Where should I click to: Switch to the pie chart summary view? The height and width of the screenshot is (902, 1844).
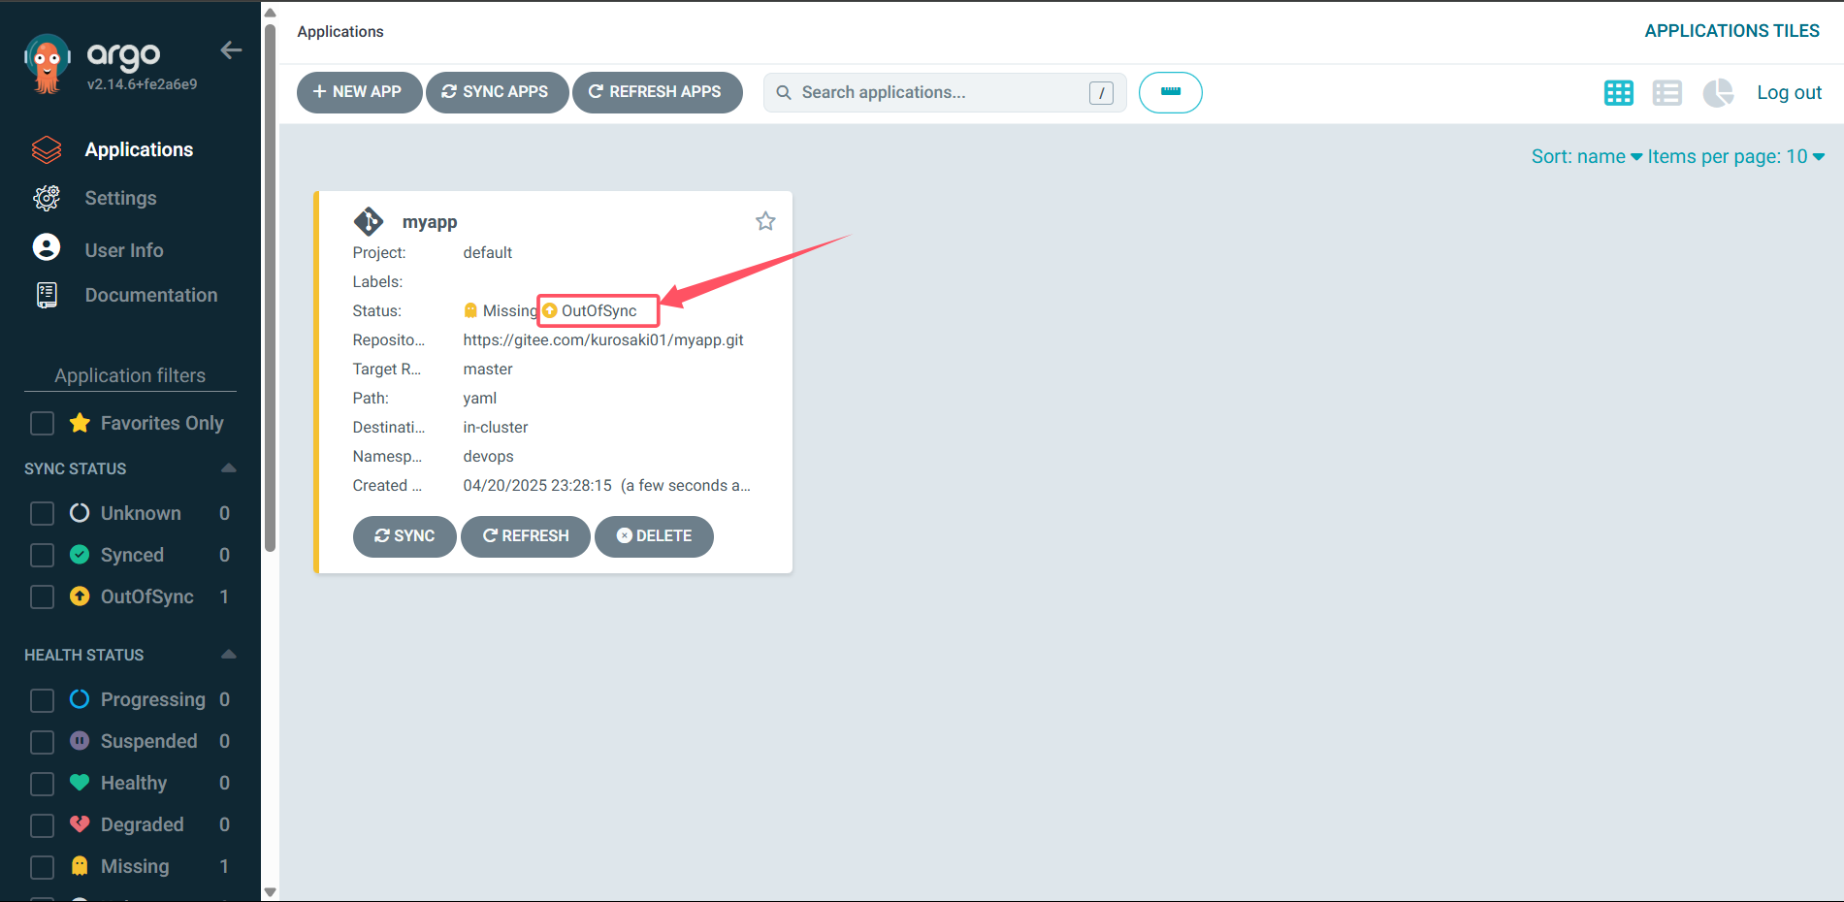[1718, 92]
